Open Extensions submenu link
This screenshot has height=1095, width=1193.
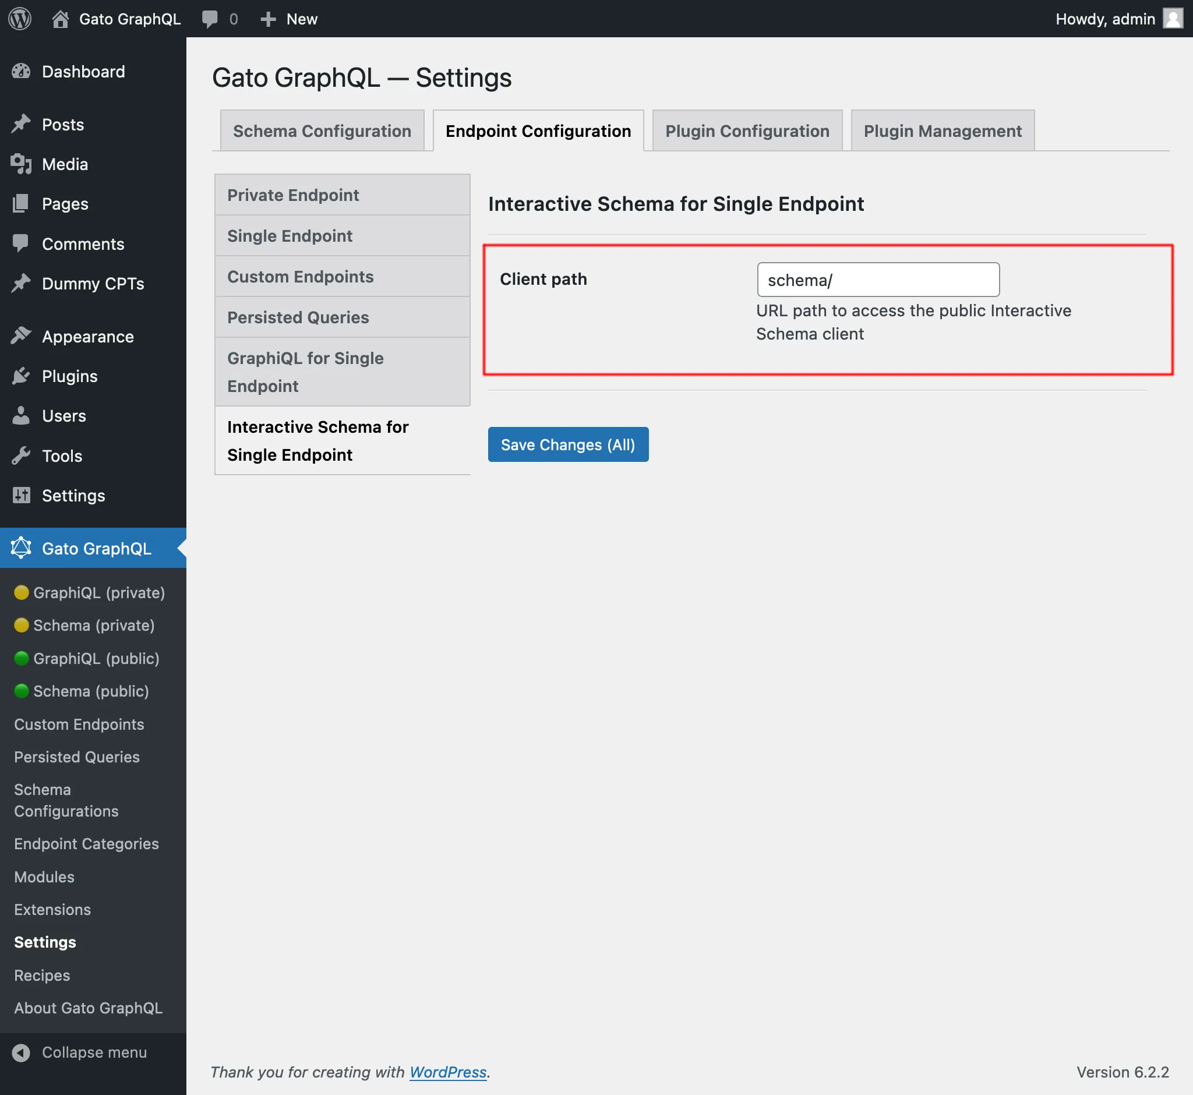point(52,910)
